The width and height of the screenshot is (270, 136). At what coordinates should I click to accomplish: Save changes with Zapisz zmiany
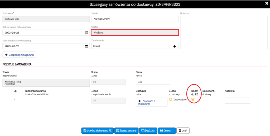pos(126,131)
